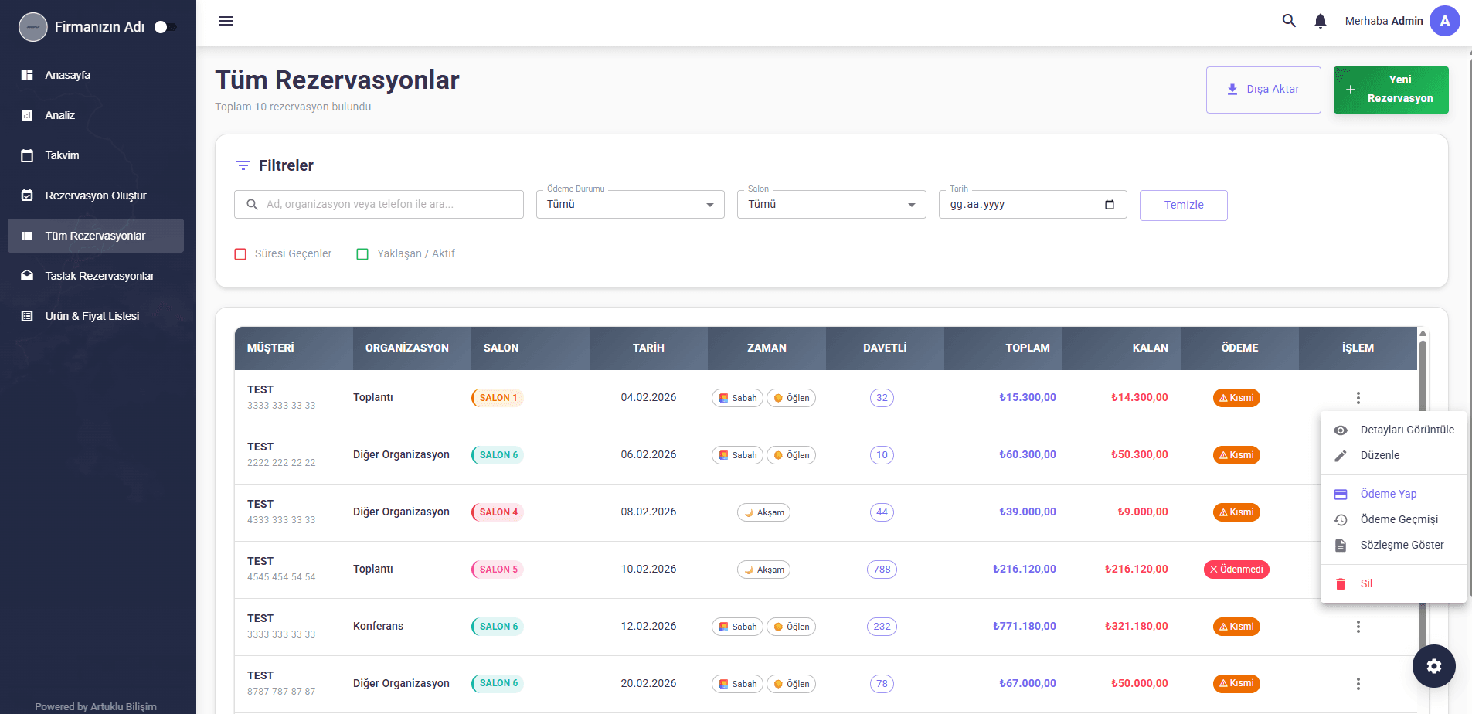Open the floating settings gear button
This screenshot has height=714, width=1472.
1434,666
